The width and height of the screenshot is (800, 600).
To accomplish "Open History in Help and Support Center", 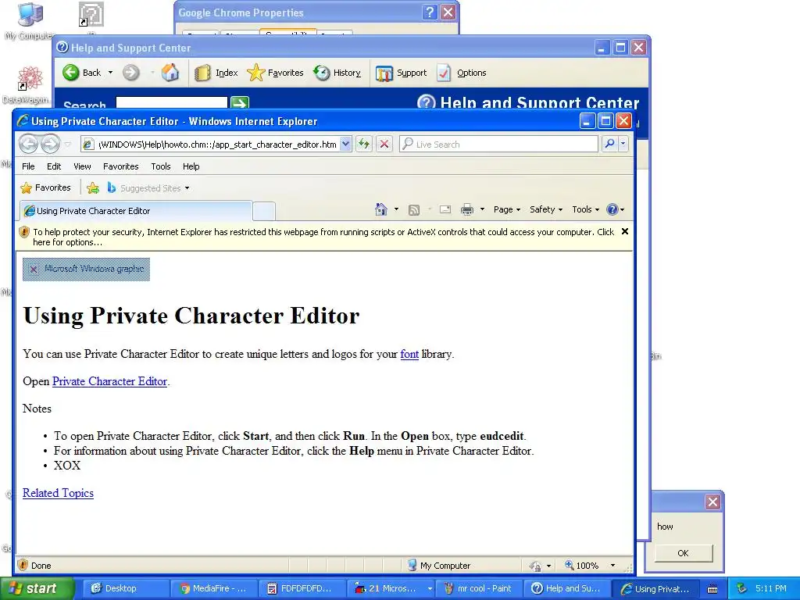I will 337,73.
